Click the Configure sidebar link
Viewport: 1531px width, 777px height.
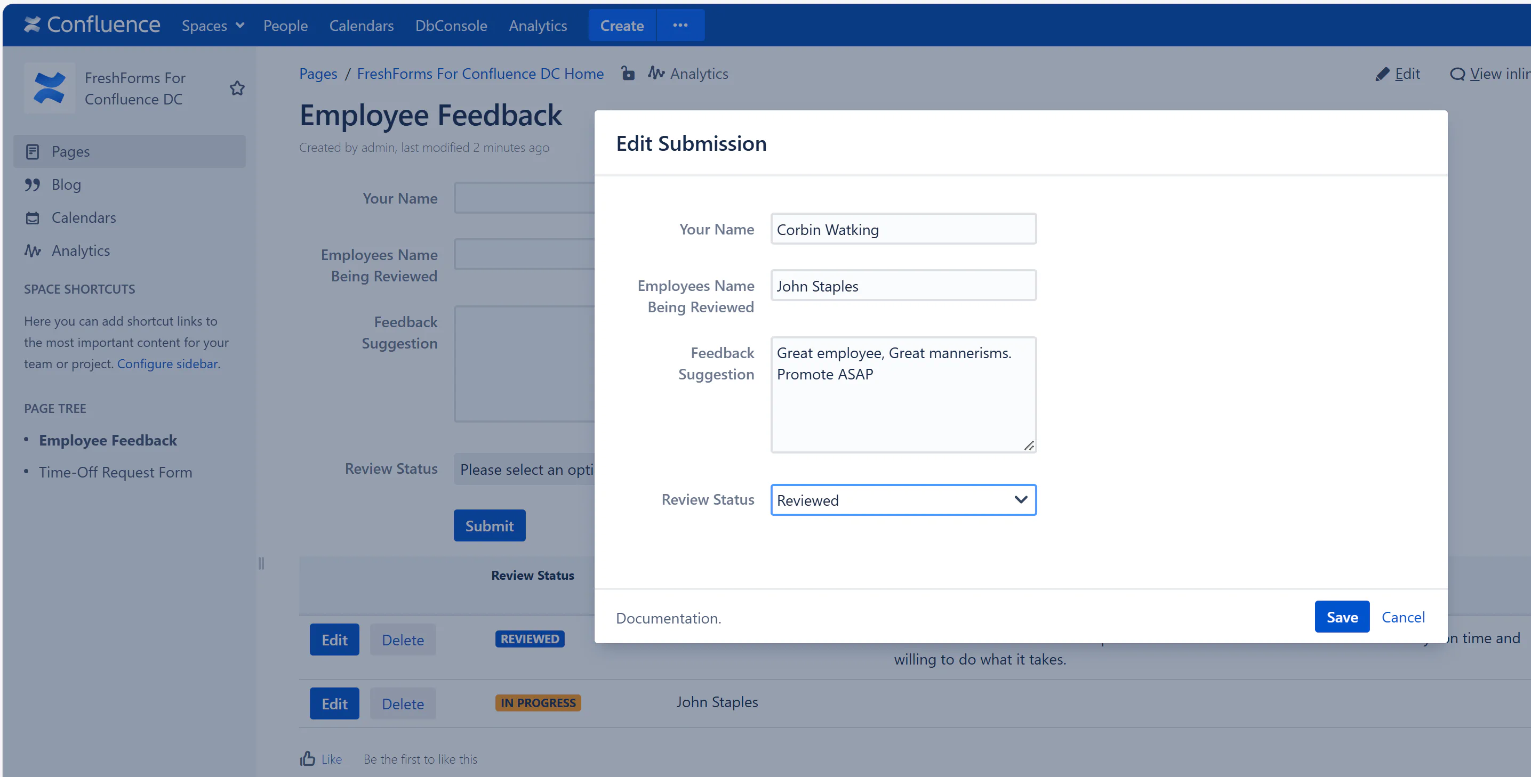(x=167, y=363)
